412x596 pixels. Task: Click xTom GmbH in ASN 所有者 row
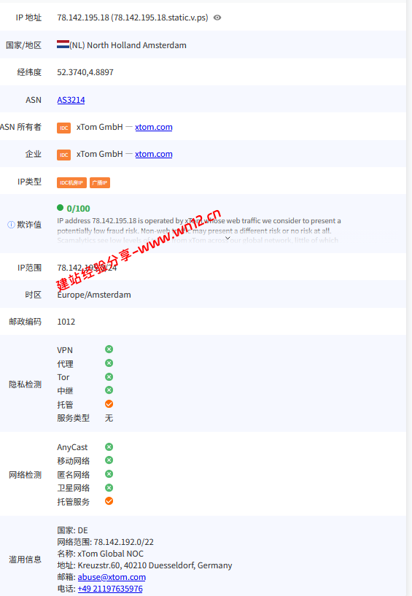click(x=100, y=127)
